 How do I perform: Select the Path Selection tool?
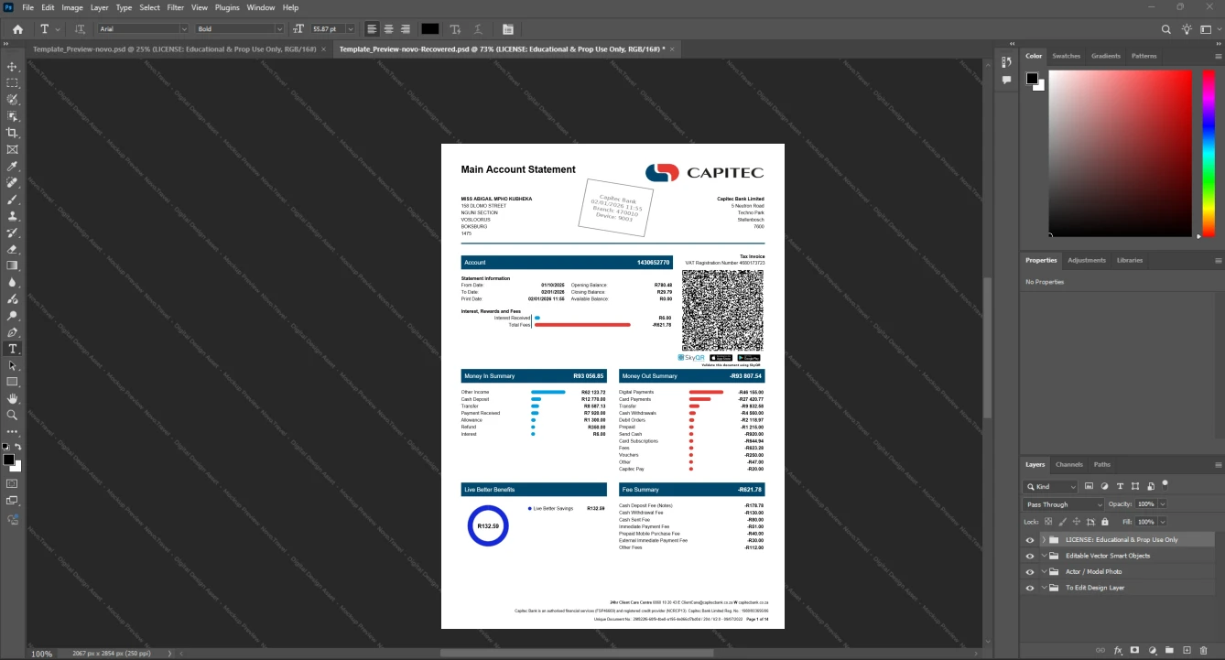13,365
